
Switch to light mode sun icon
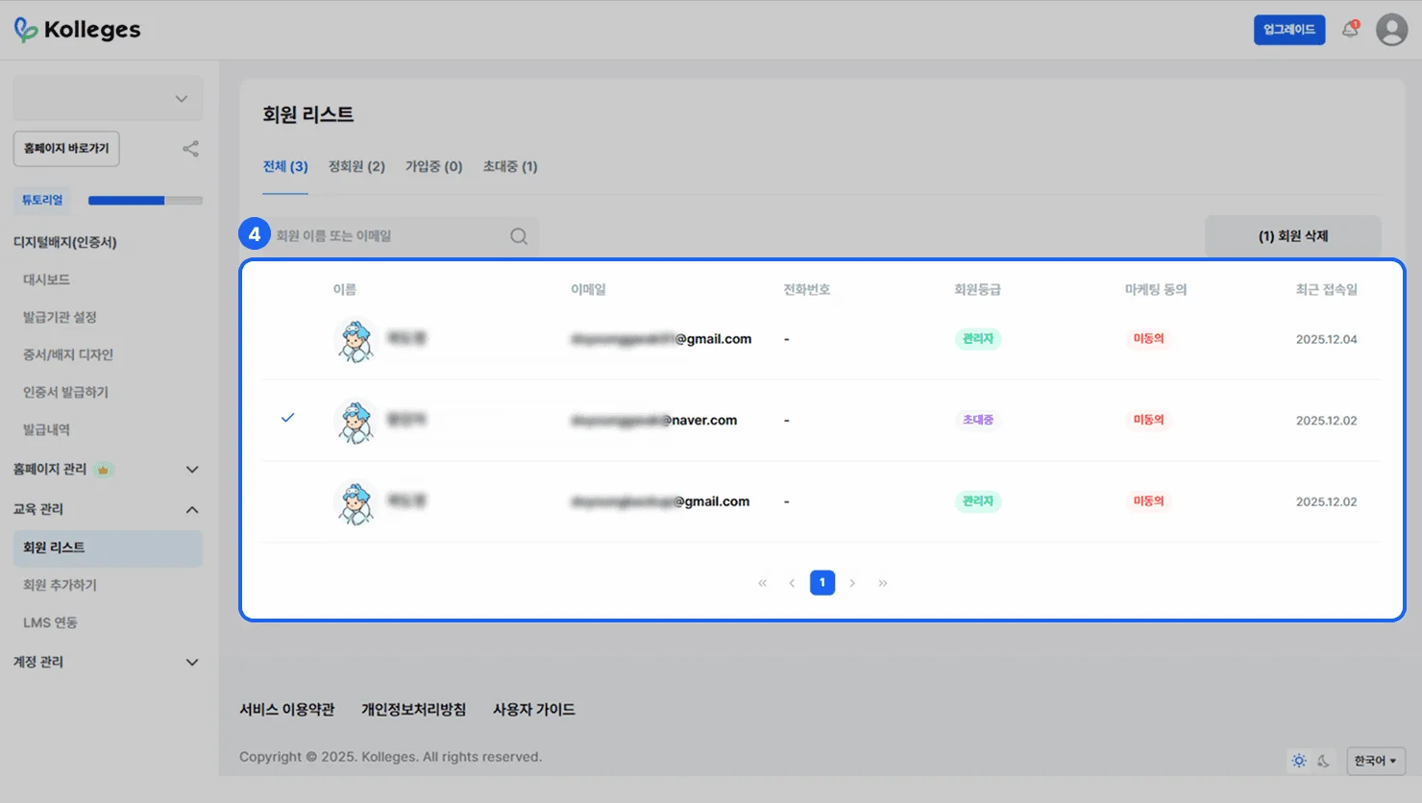tap(1299, 761)
